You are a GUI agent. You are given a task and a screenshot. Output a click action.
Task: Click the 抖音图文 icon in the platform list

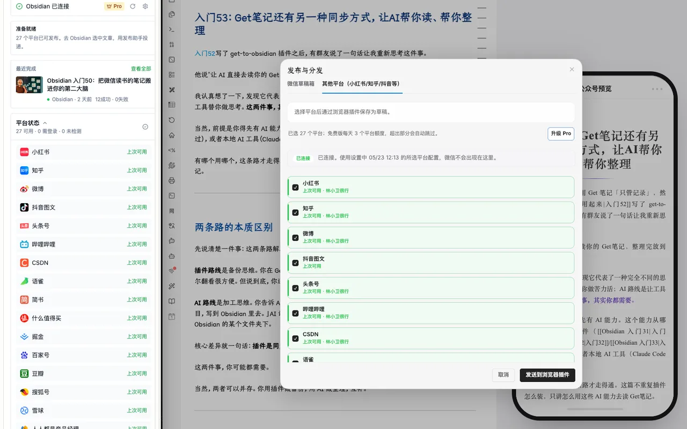pos(24,208)
